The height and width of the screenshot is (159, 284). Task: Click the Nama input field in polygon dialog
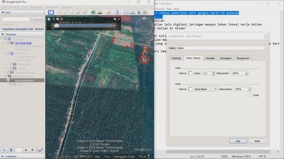(221, 48)
